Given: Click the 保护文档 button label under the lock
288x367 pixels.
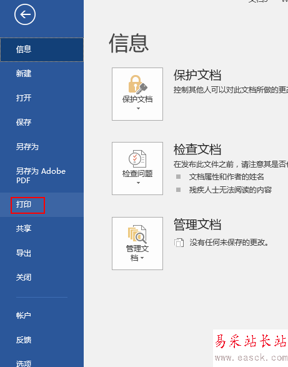Looking at the screenshot, I should pos(137,99).
